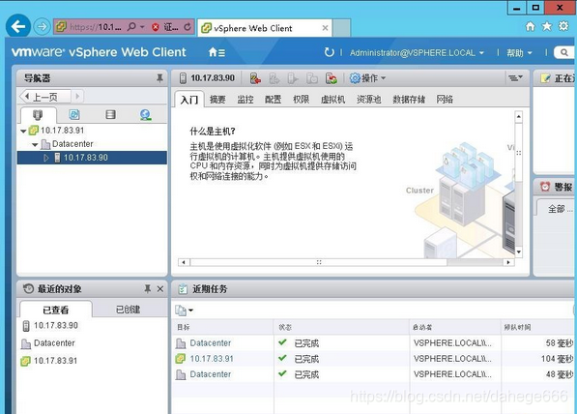Select the 入门 tab
Screen dimensions: 577x414
[189, 100]
